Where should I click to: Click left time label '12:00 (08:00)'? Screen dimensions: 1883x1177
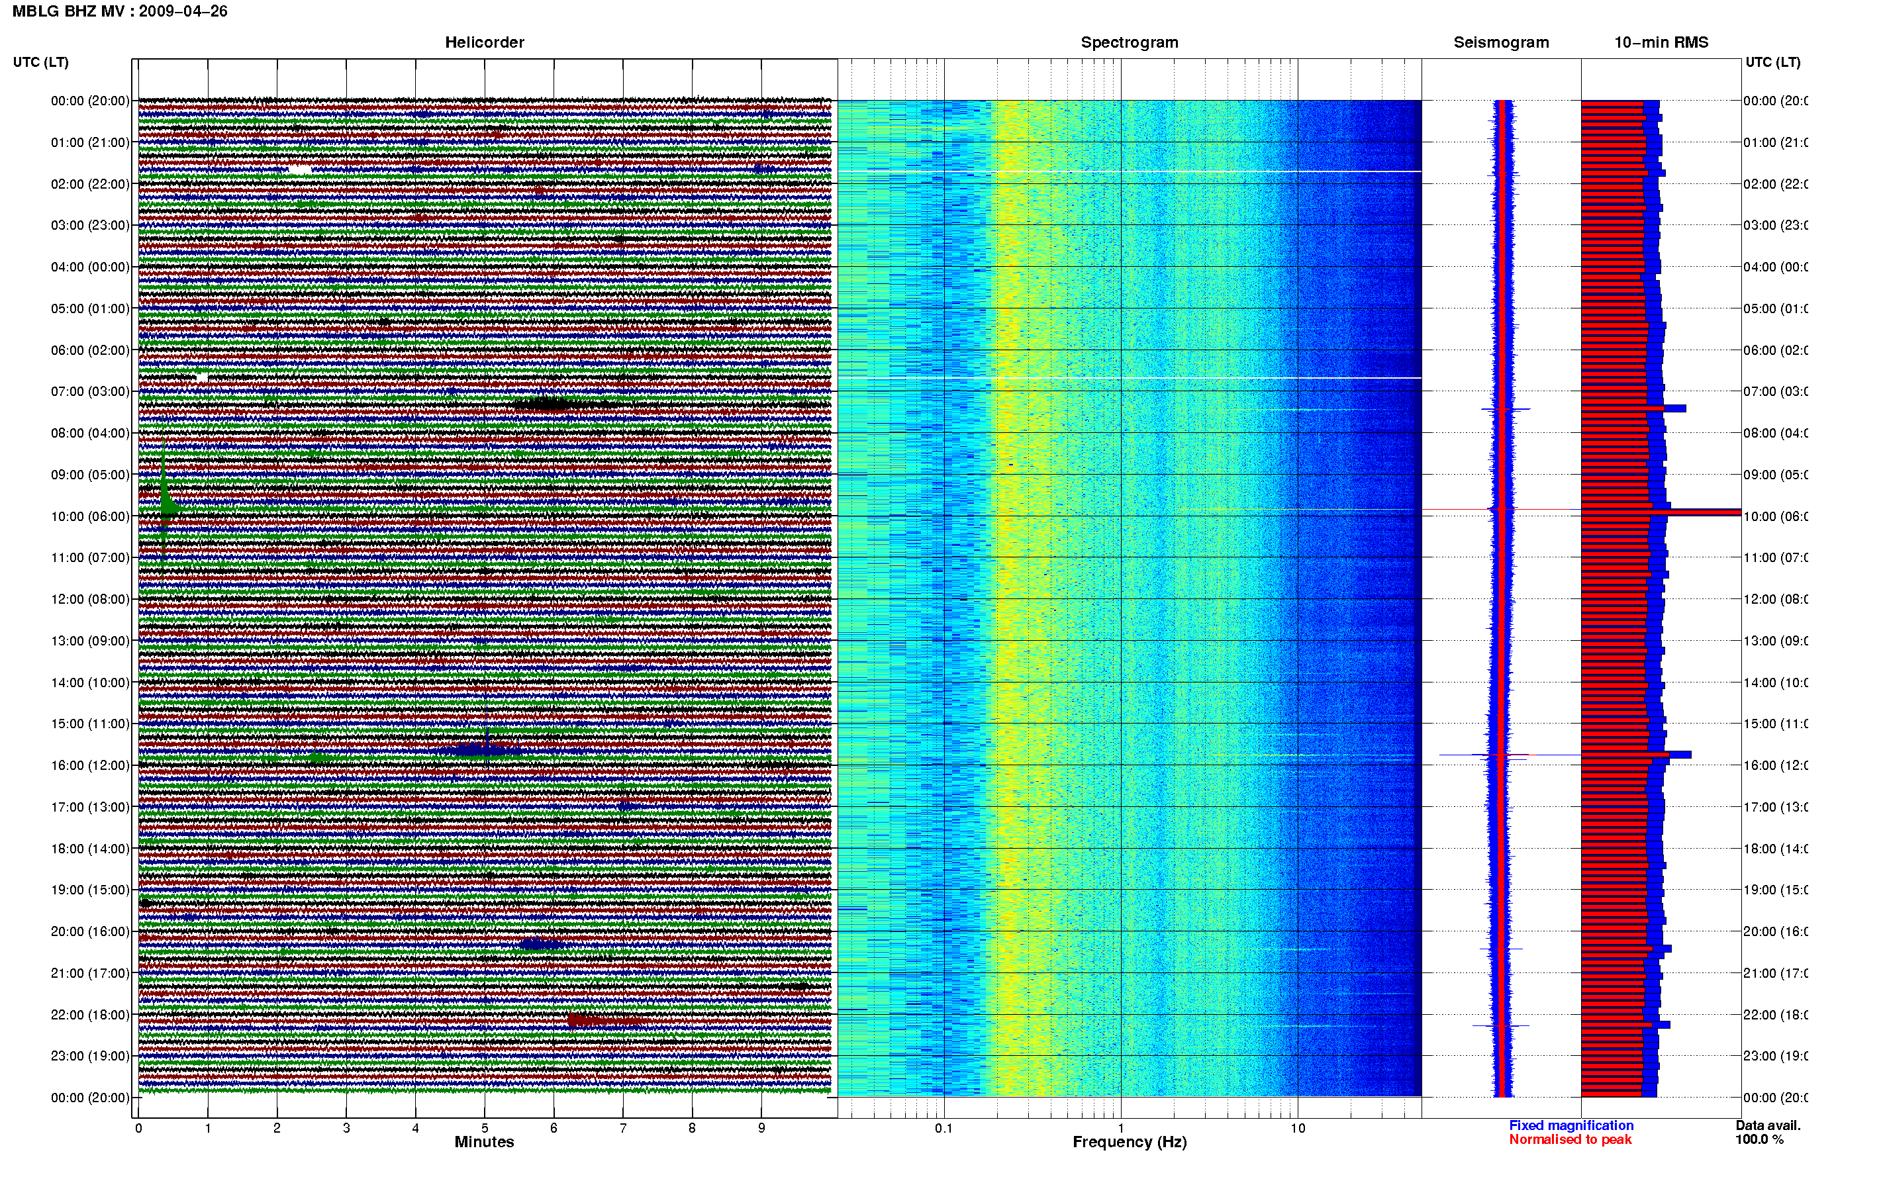pos(90,599)
